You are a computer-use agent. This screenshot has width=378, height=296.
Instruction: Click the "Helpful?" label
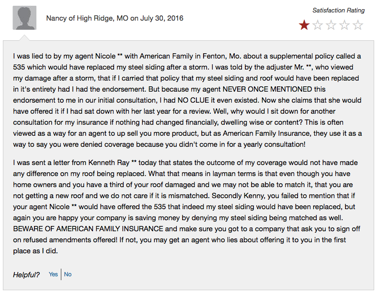click(x=26, y=275)
